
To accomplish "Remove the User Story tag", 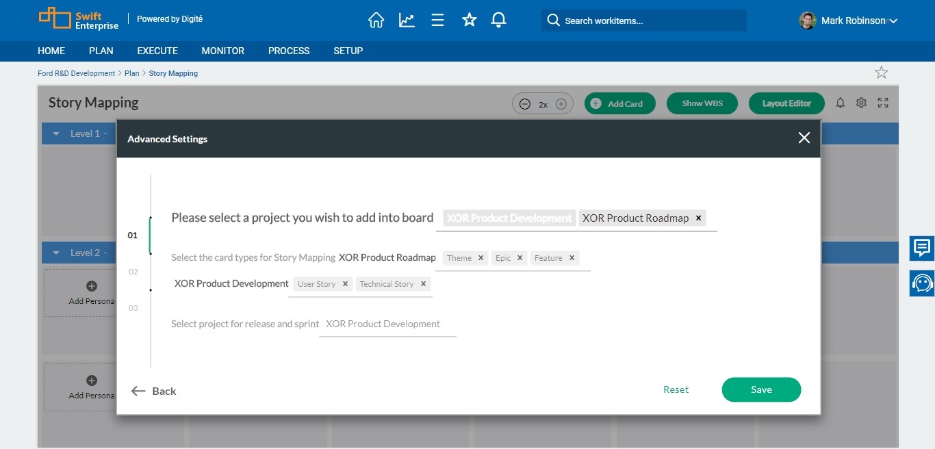I will pyautogui.click(x=345, y=284).
